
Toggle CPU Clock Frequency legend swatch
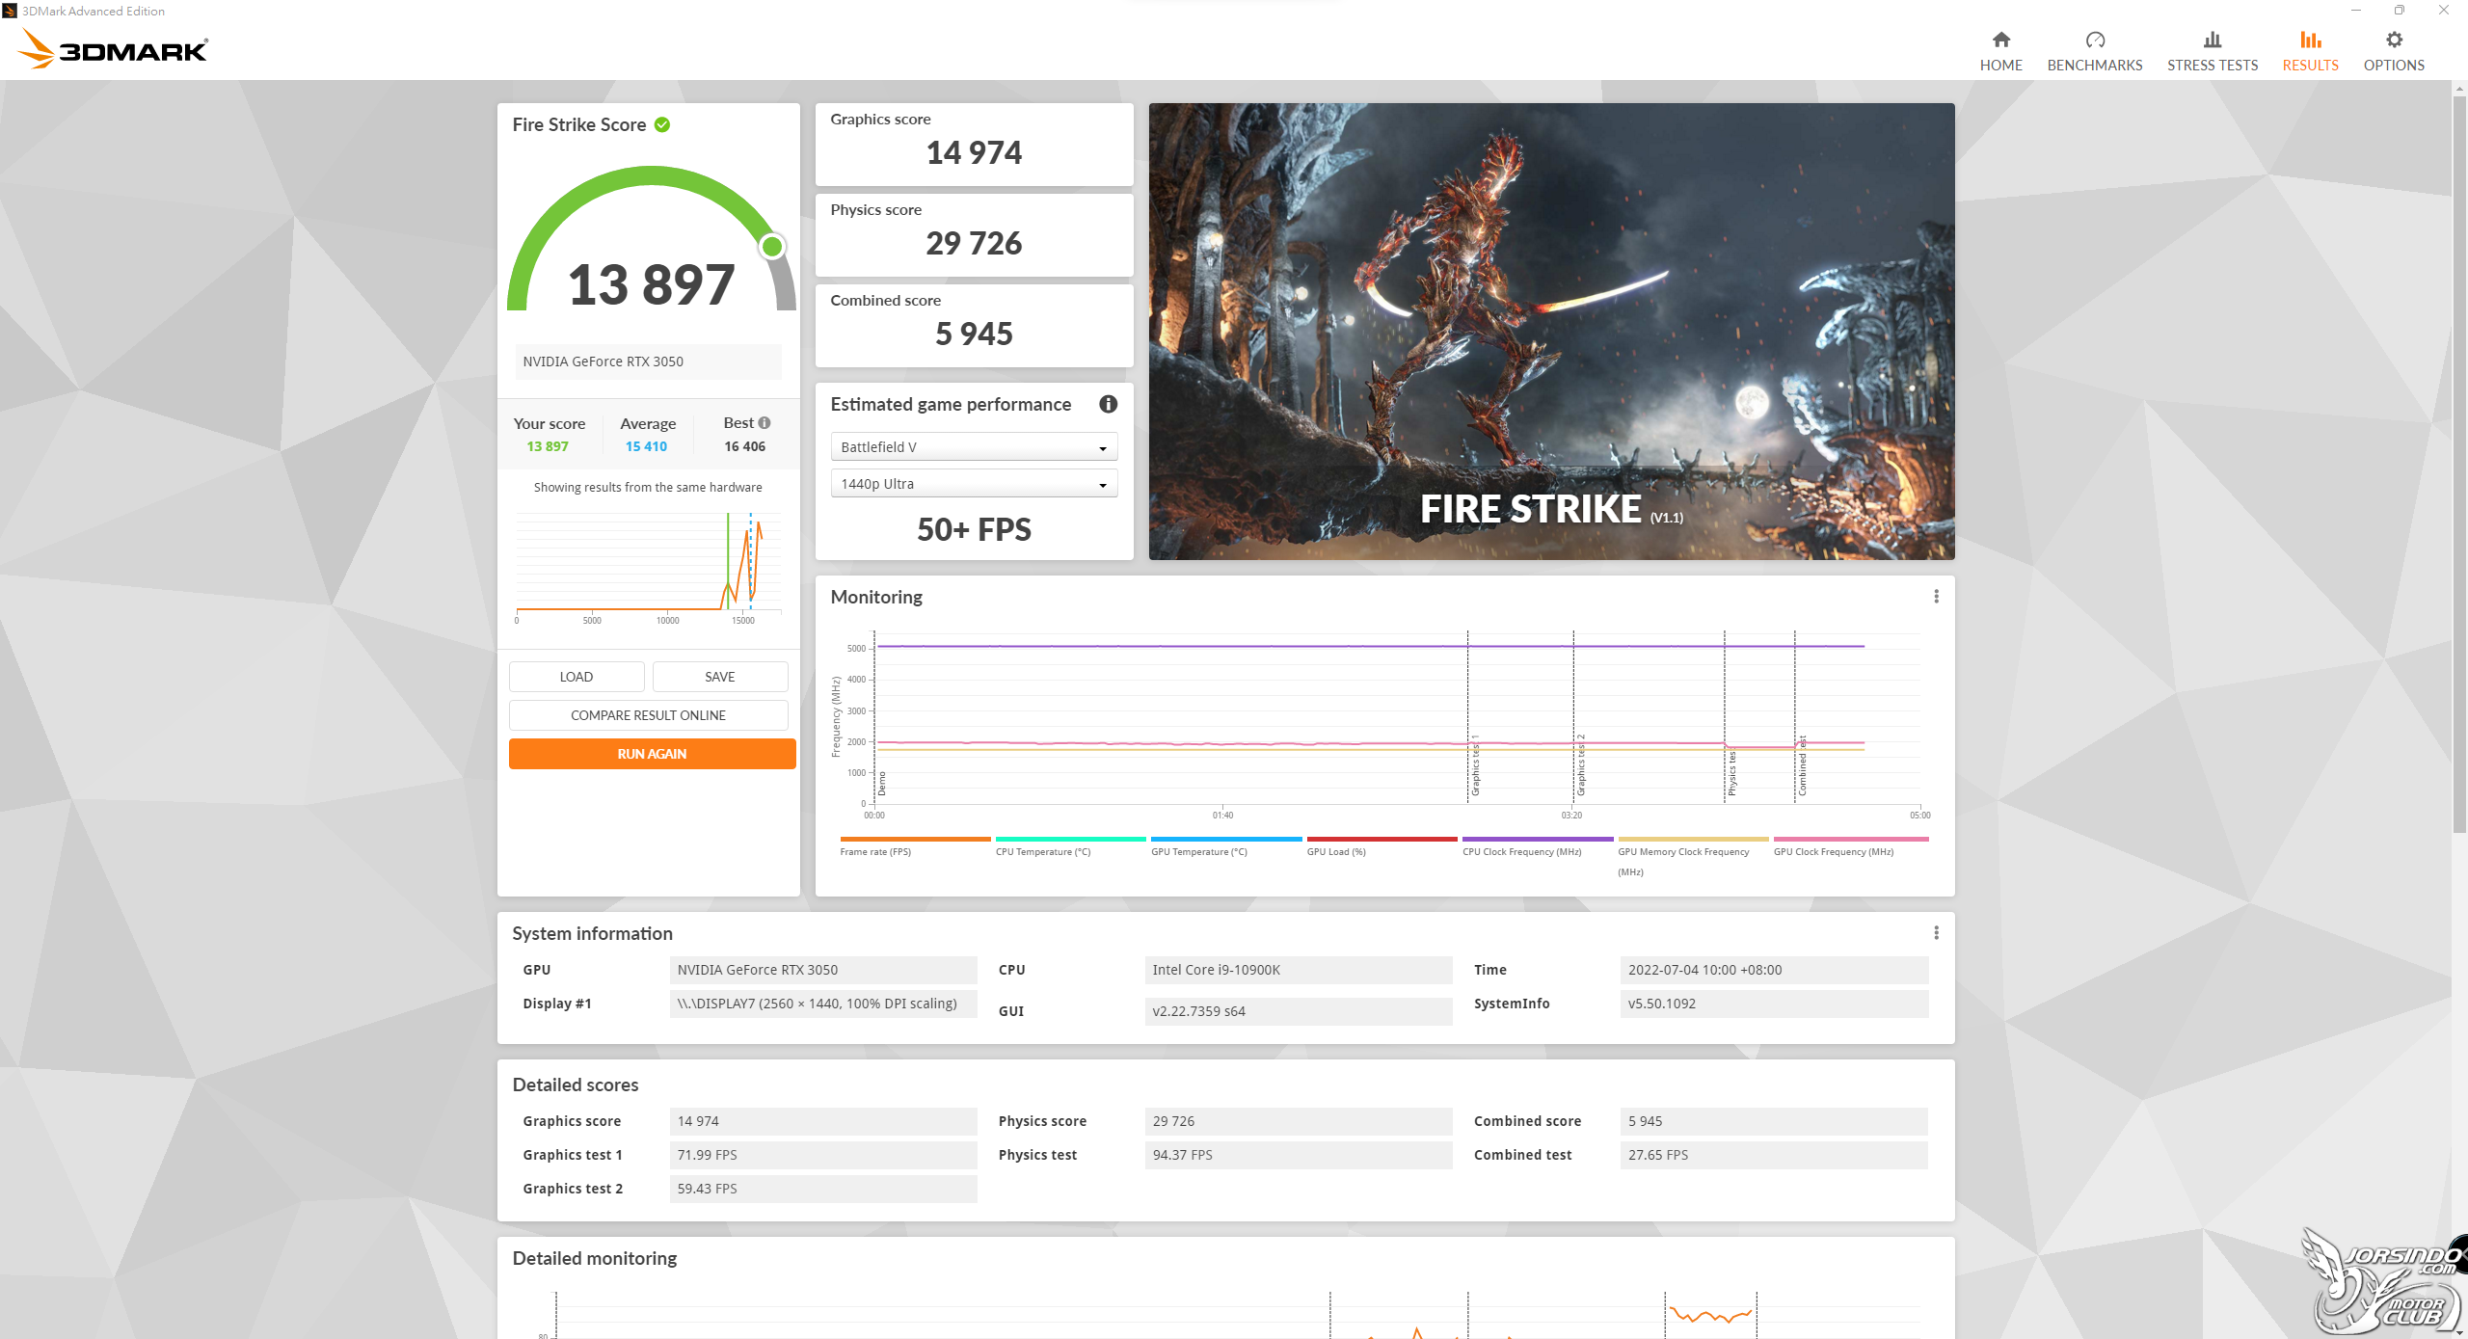coord(1538,840)
